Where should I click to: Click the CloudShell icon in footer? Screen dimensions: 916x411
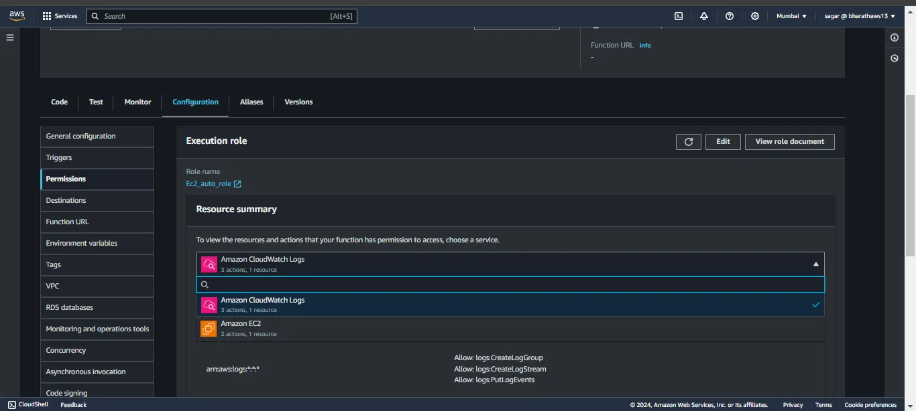(12, 404)
